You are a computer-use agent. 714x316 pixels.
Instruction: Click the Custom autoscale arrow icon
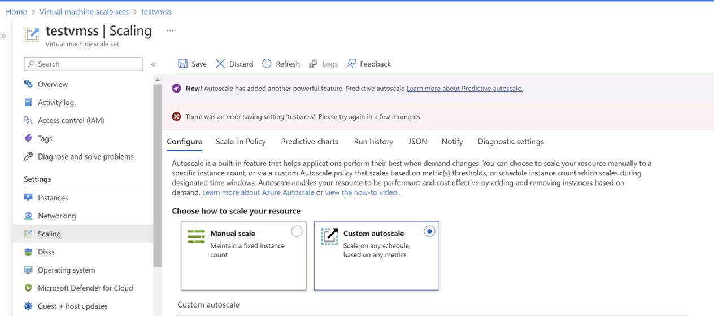[329, 236]
